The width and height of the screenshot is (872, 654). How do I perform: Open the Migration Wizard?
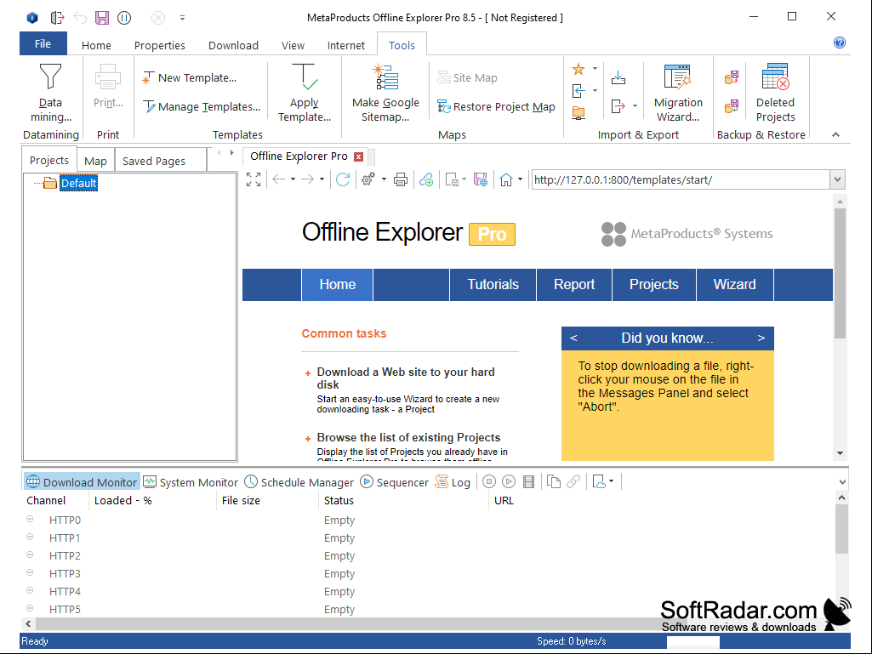678,93
